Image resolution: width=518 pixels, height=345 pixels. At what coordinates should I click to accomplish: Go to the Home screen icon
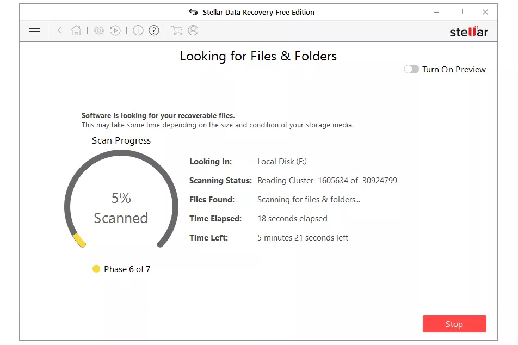click(x=76, y=30)
